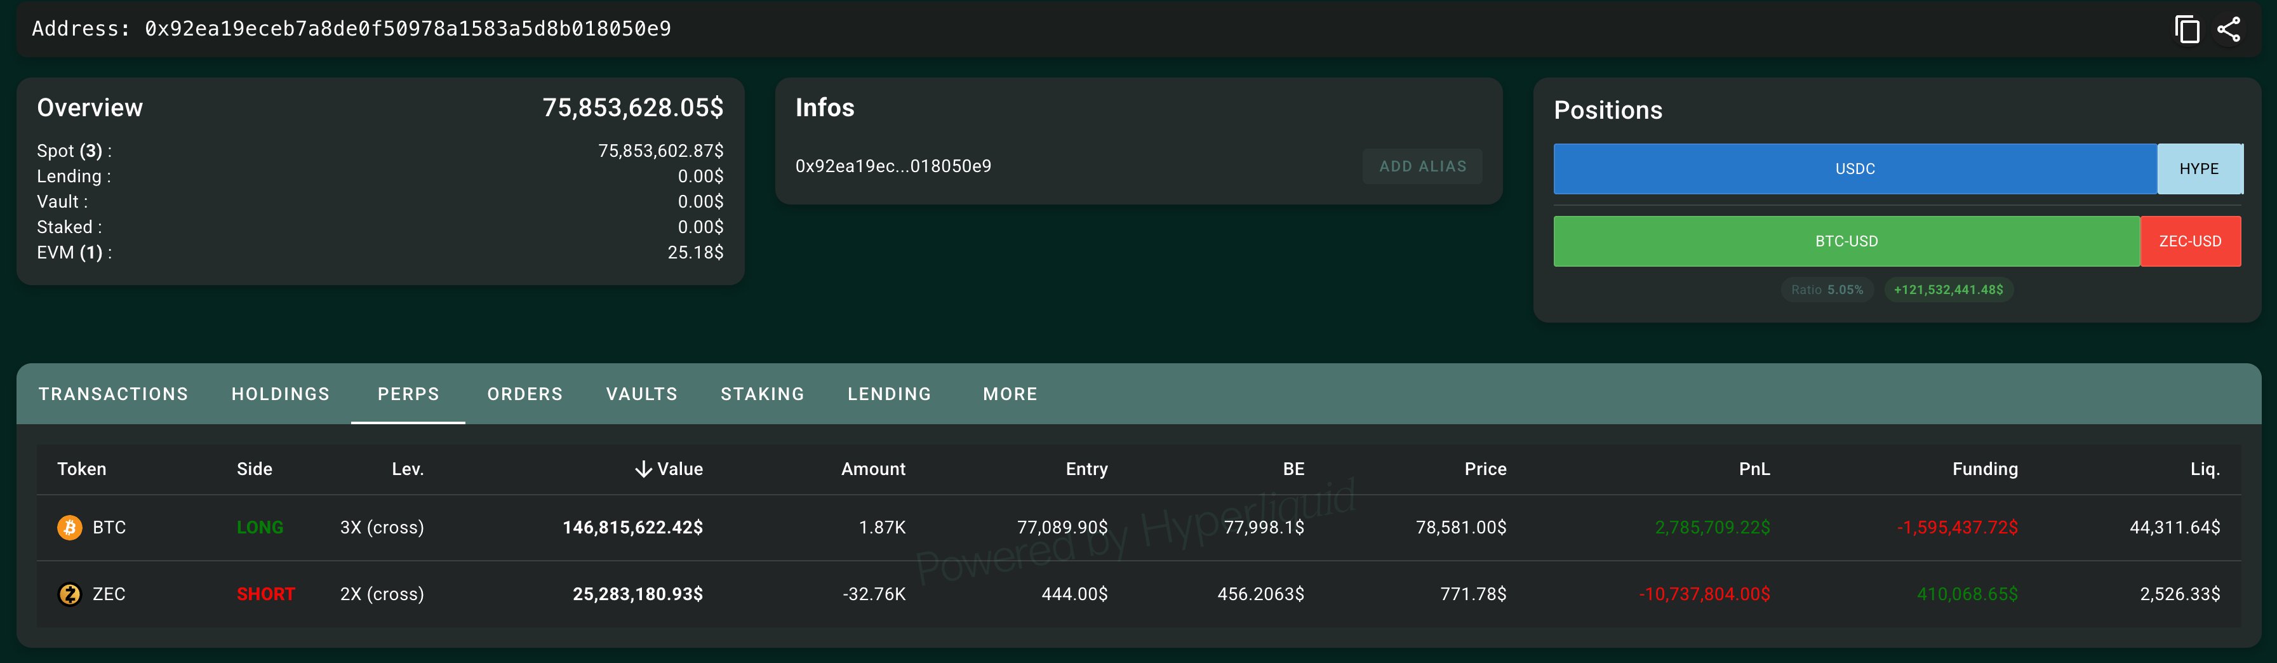
Task: Select the blue USDC position bar
Action: click(1855, 169)
